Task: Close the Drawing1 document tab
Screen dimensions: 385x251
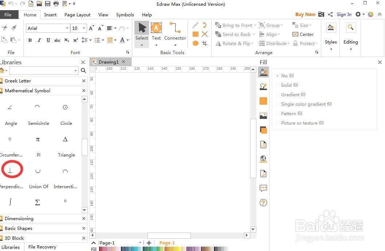Action: [x=123, y=62]
